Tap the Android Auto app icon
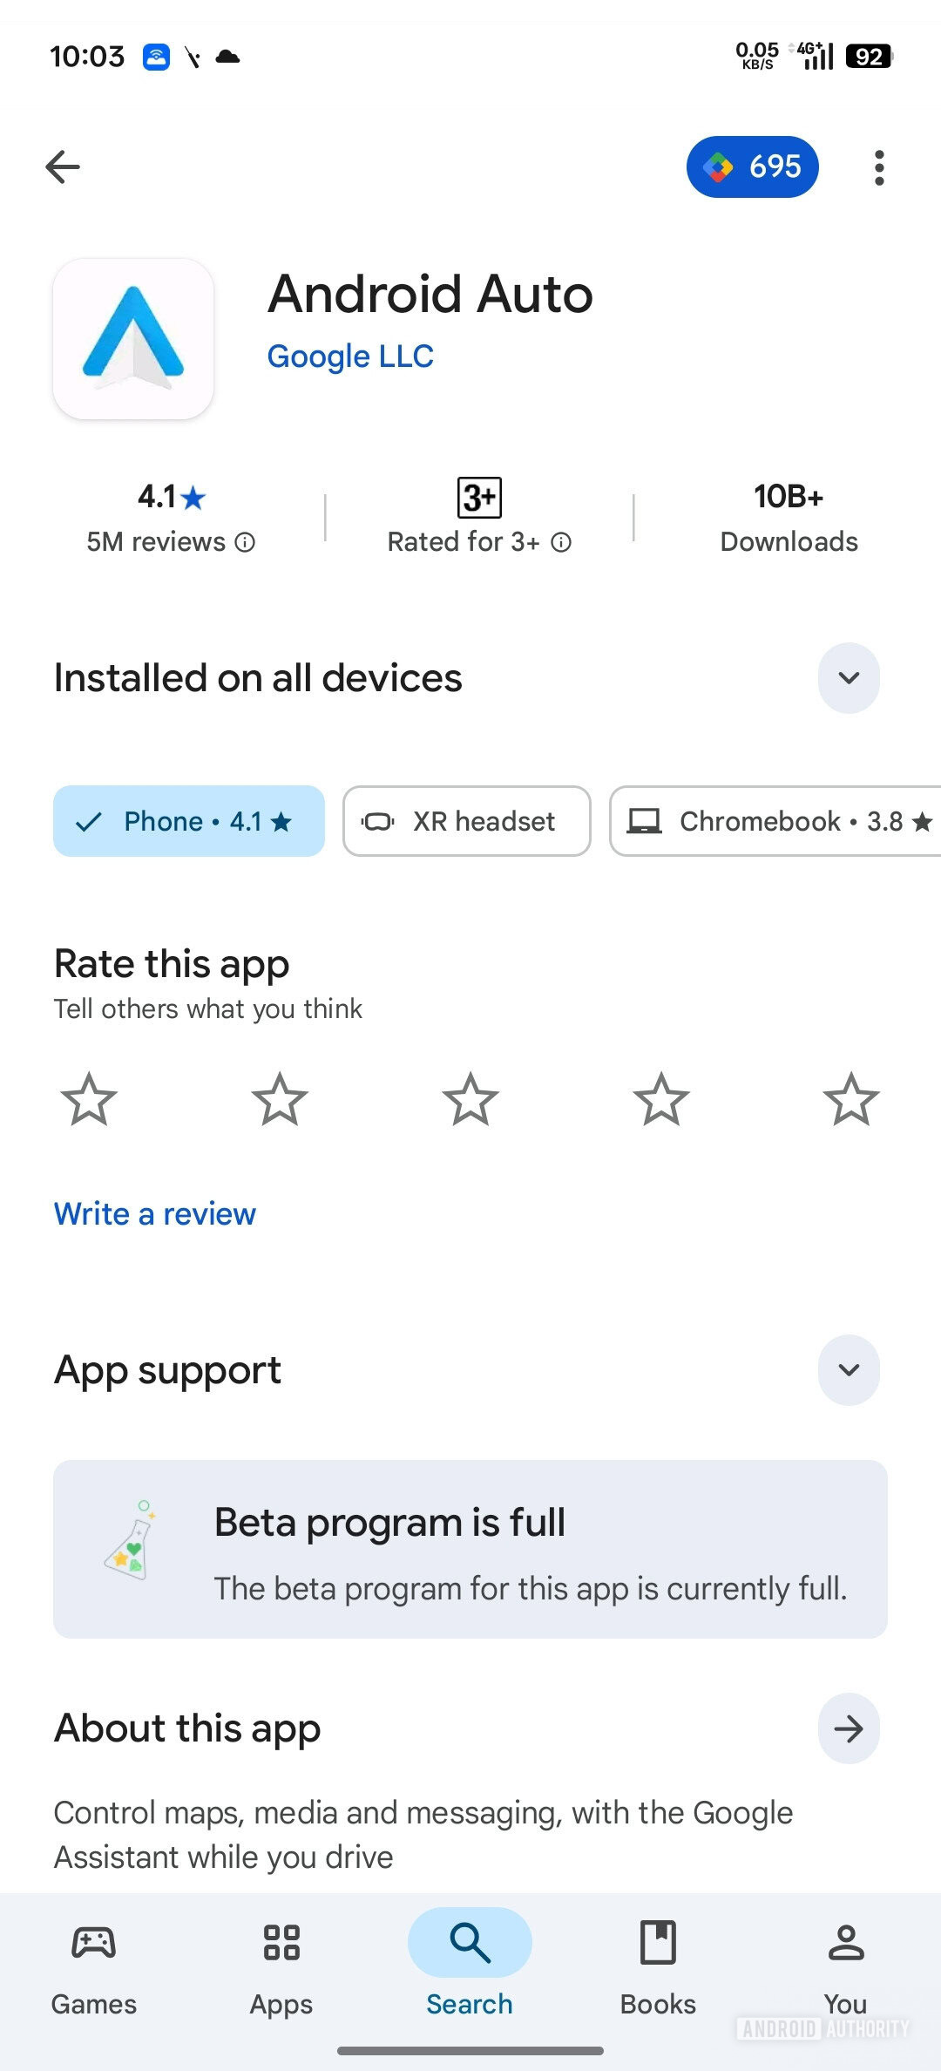Viewport: 941px width, 2071px height. (132, 338)
